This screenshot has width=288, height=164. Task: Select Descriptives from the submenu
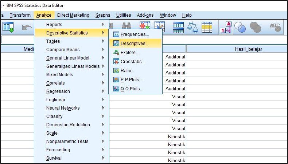[x=135, y=43]
